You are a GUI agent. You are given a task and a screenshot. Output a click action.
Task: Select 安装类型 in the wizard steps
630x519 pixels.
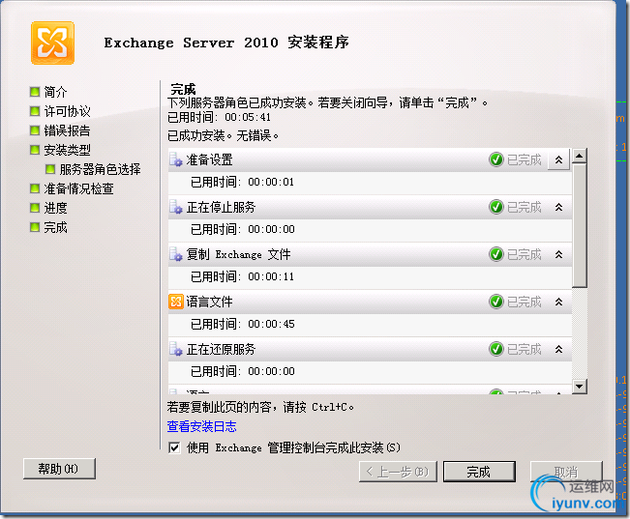pyautogui.click(x=67, y=150)
